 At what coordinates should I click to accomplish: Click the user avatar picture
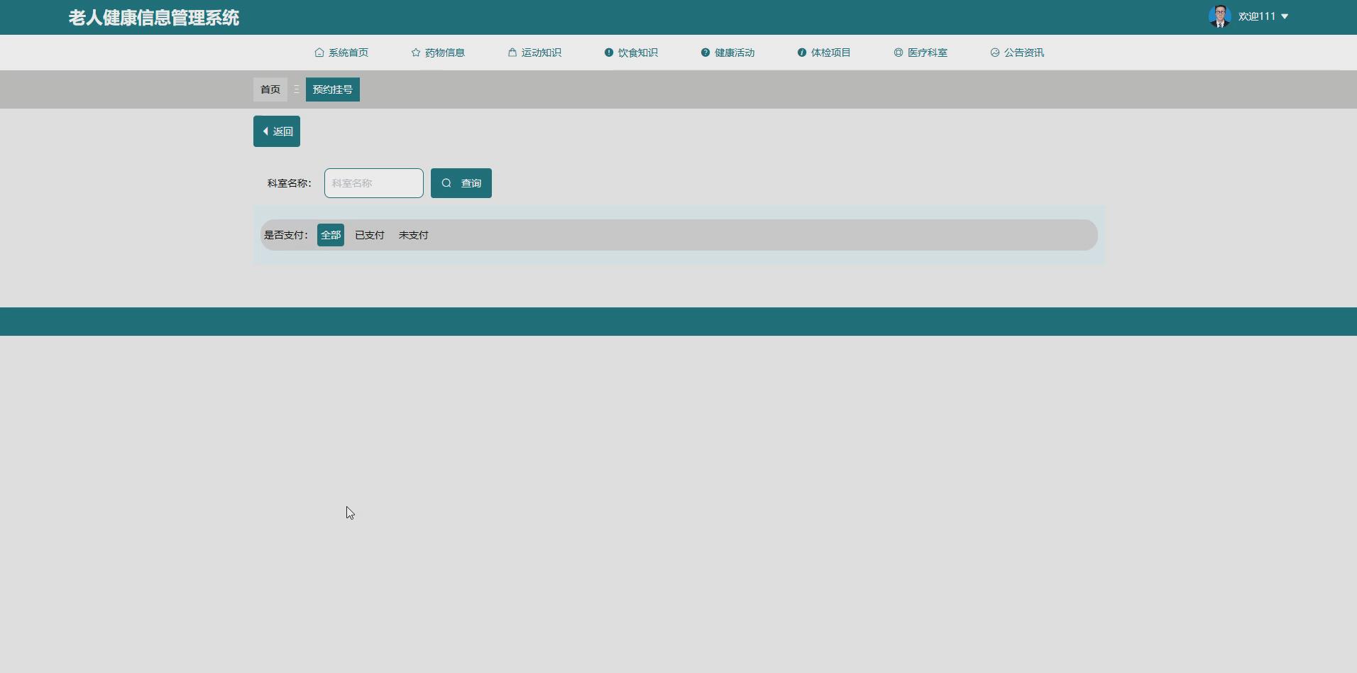tap(1220, 16)
